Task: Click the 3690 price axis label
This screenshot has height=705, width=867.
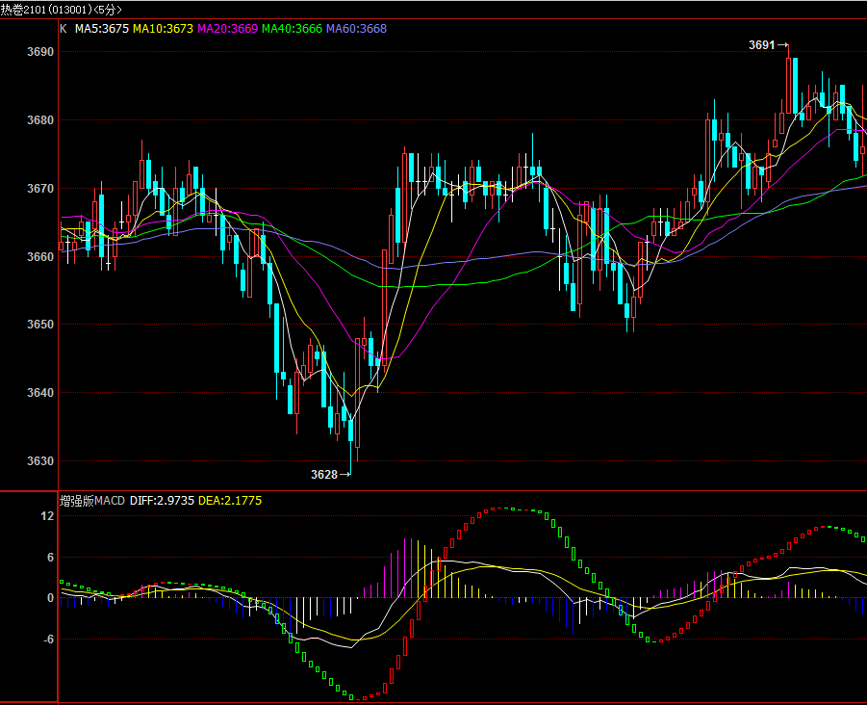Action: point(40,52)
